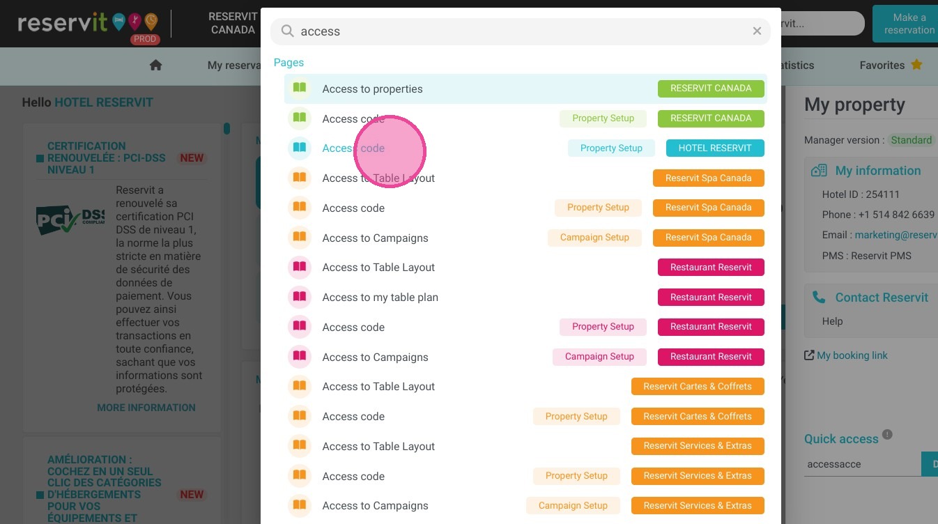
Task: Click the My information heading
Action: point(878,171)
